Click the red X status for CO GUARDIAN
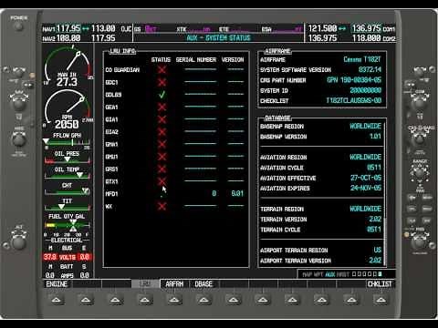 162,70
